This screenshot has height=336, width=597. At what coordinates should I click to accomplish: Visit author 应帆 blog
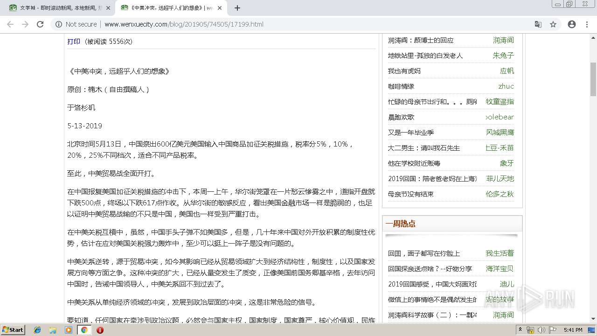507,71
